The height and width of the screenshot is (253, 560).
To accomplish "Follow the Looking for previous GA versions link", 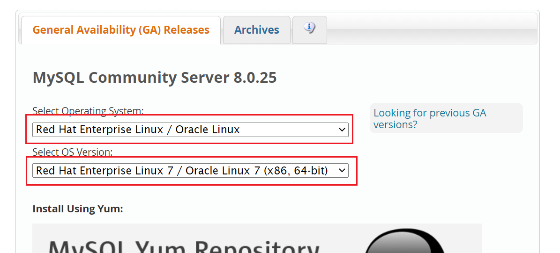I will [x=430, y=119].
